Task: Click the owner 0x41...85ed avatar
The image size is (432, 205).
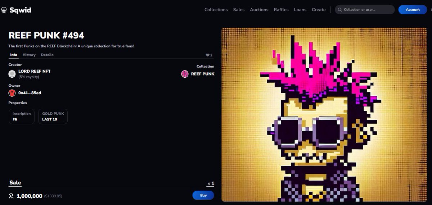Action: click(x=12, y=93)
